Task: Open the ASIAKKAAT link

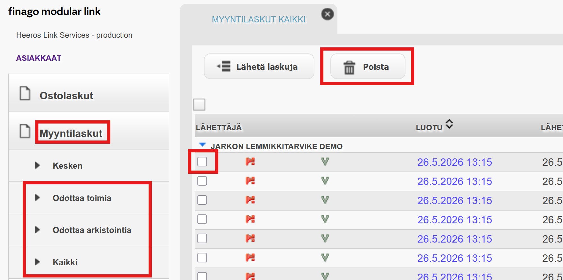Action: 39,58
